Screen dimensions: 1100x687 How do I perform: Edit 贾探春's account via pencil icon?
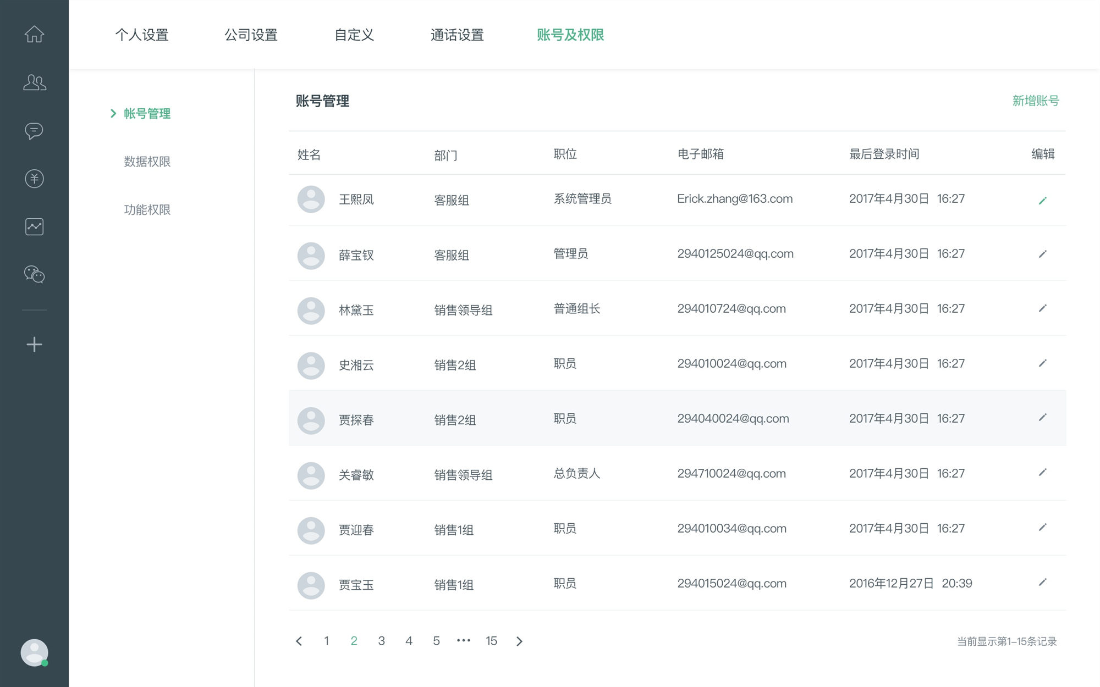[x=1042, y=418]
